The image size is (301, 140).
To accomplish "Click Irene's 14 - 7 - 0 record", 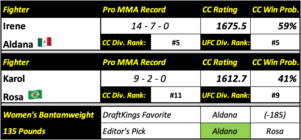I will tap(150, 26).
